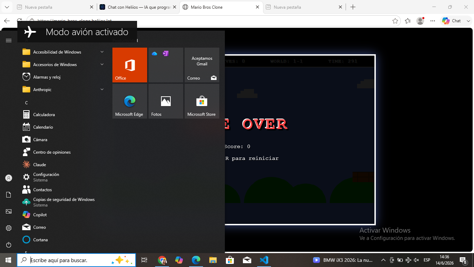
Task: Launch Copilot from the app list
Action: click(63, 215)
